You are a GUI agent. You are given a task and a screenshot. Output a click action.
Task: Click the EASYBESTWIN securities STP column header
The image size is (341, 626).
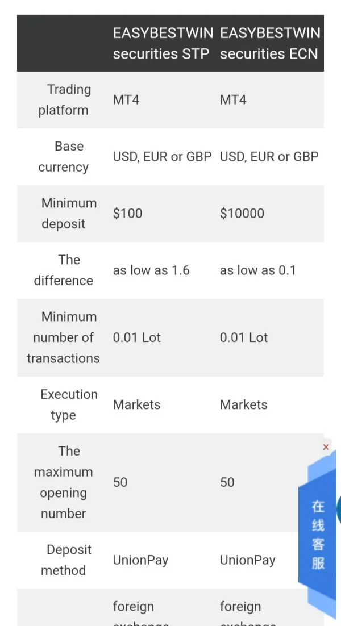163,43
